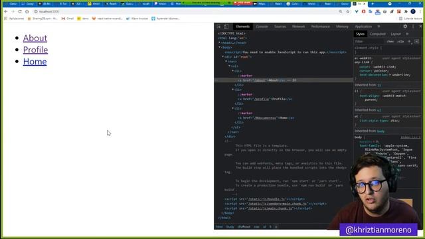The width and height of the screenshot is (425, 239).
Task: Show more DevTools panels with the chevron
Action: 379,27
